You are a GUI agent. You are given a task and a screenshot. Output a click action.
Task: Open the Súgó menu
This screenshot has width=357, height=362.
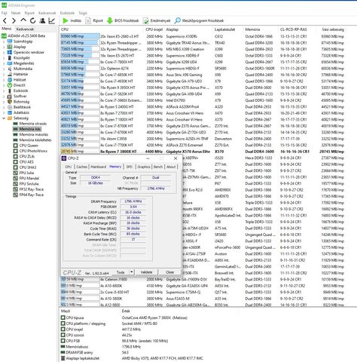click(83, 13)
